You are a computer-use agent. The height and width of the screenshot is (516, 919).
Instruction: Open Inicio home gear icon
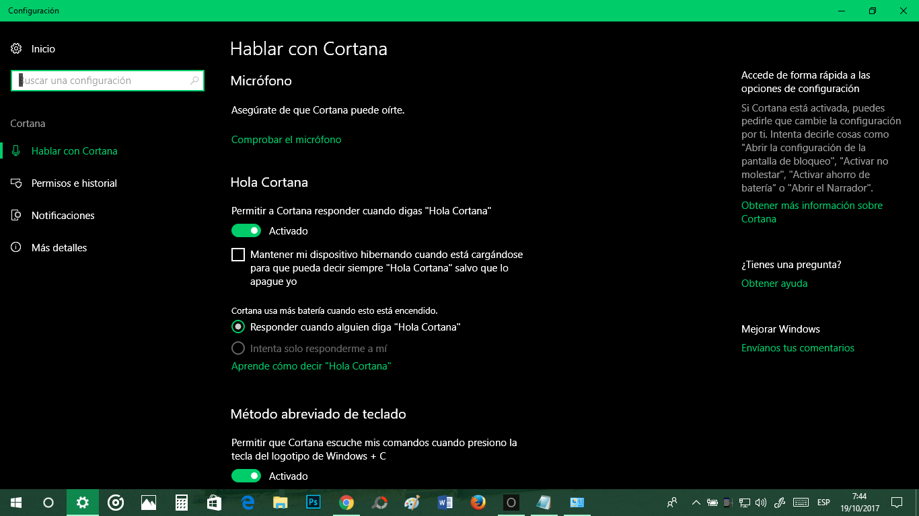tap(16, 48)
